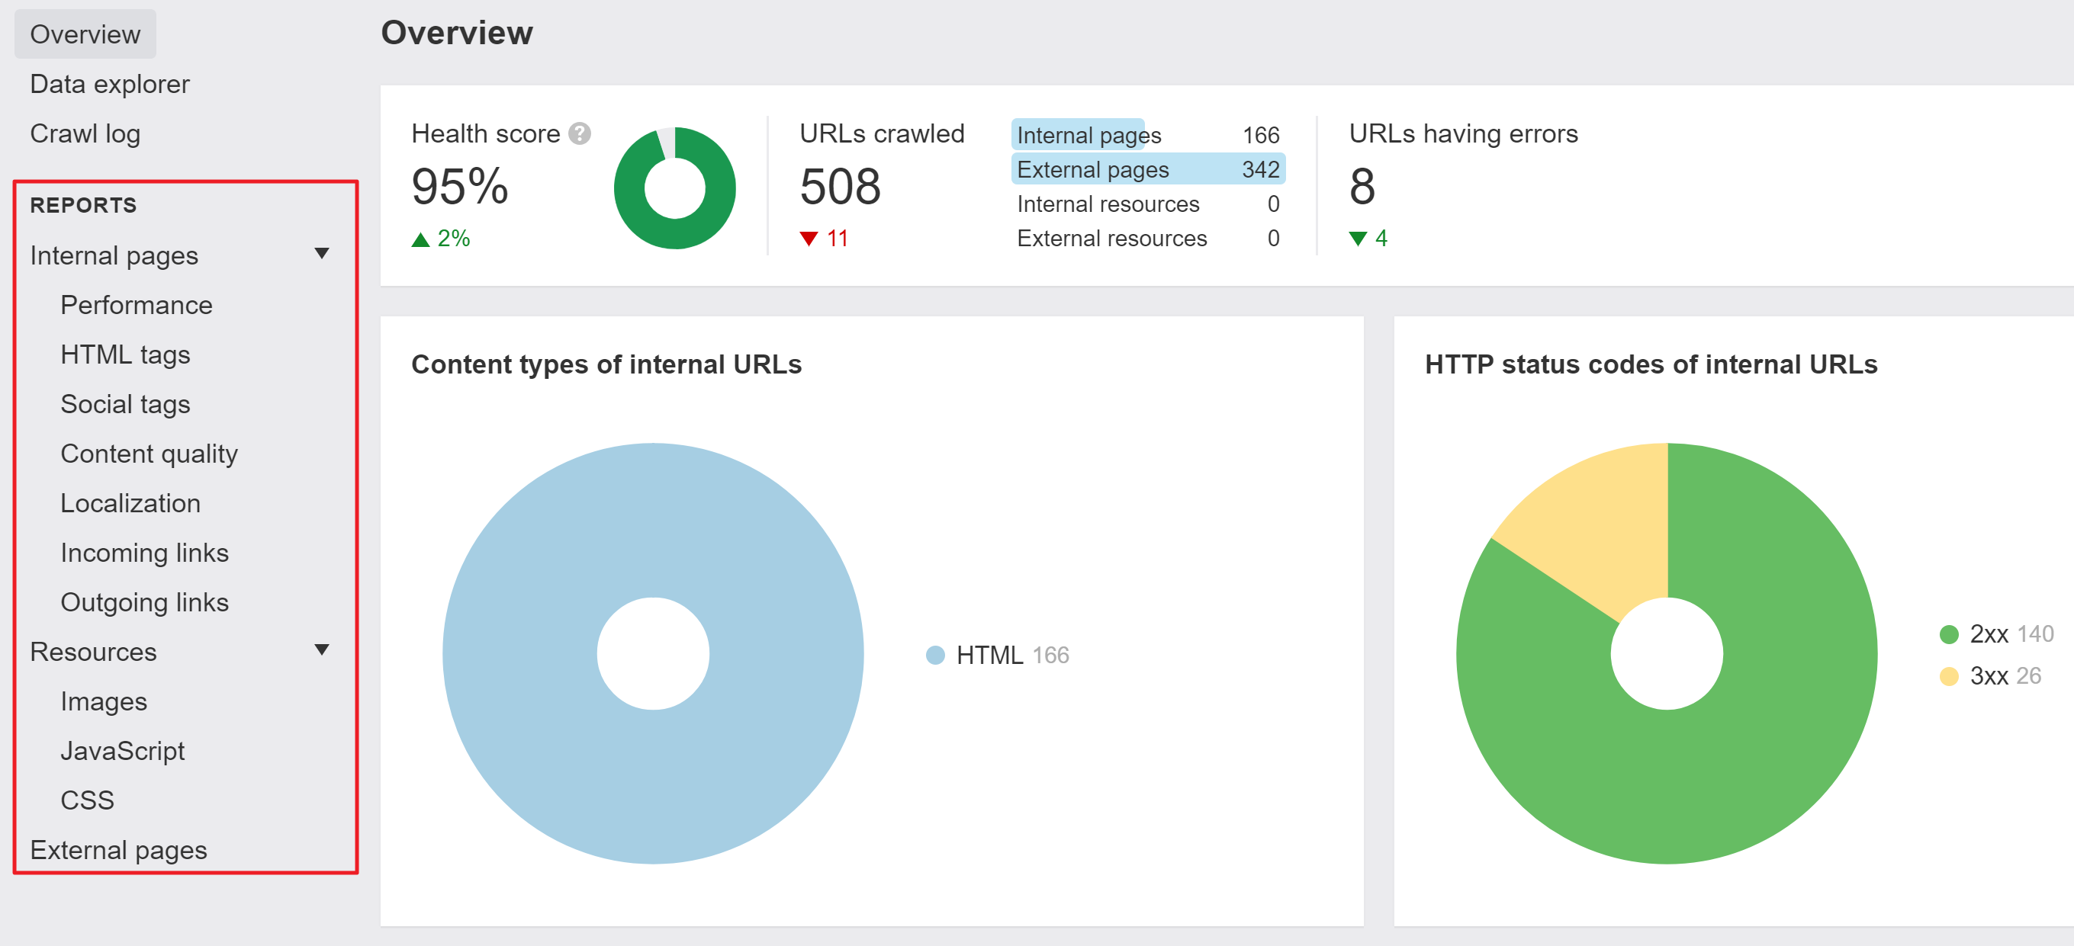
Task: Open the Performance report
Action: pos(136,306)
